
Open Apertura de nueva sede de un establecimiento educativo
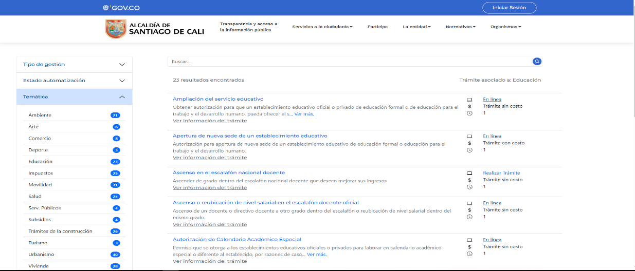coord(250,136)
